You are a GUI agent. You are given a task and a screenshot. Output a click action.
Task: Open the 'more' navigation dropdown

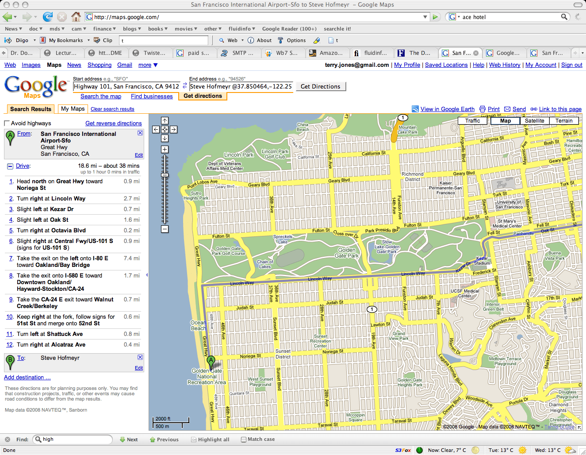(147, 65)
